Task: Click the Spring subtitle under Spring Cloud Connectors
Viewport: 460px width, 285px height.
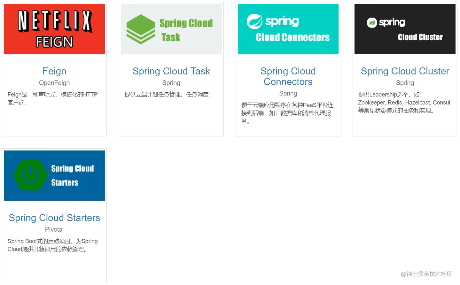Action: click(x=288, y=93)
